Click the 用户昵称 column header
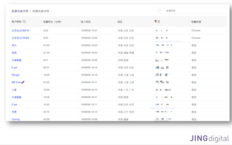 (16, 22)
